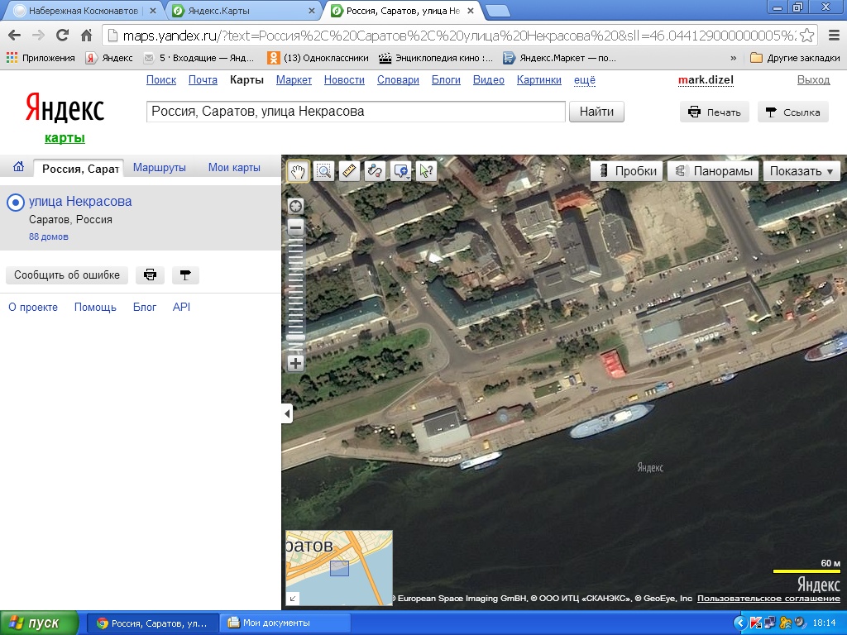The width and height of the screenshot is (847, 635).
Task: Toggle the Пробки traffic layer
Action: coord(626,171)
